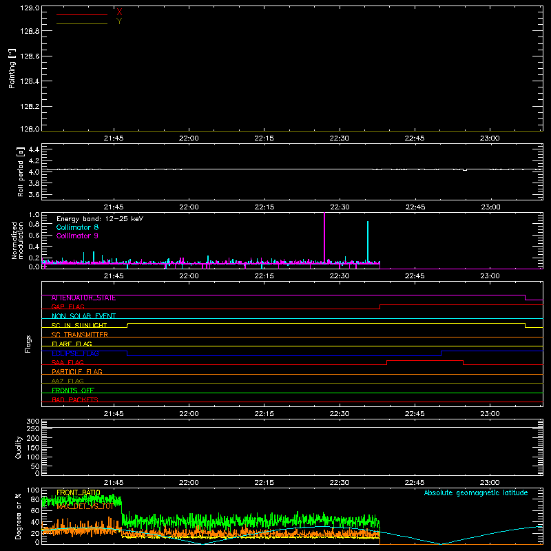
Task: Click the SAA_FLAG label
Action: pyautogui.click(x=67, y=362)
